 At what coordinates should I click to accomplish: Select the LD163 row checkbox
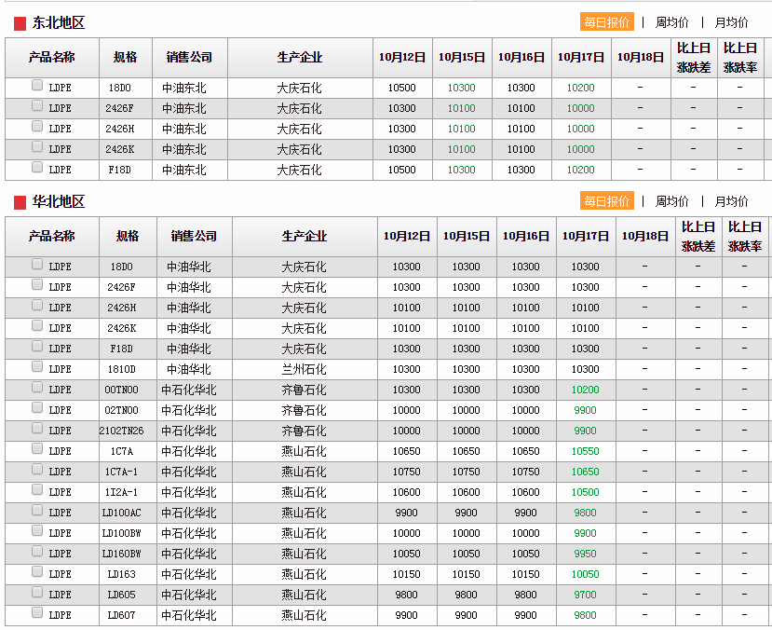click(x=37, y=571)
